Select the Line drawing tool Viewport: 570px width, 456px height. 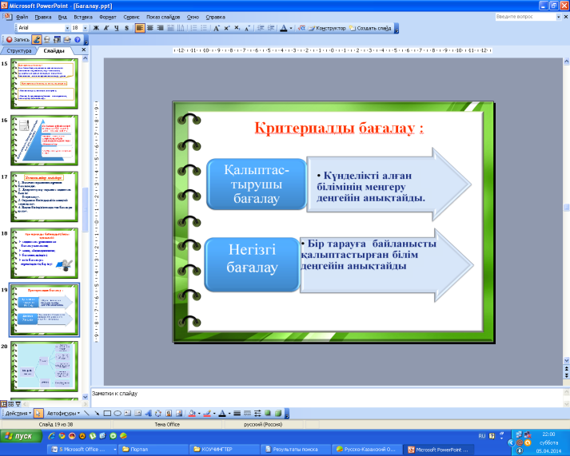(86, 413)
